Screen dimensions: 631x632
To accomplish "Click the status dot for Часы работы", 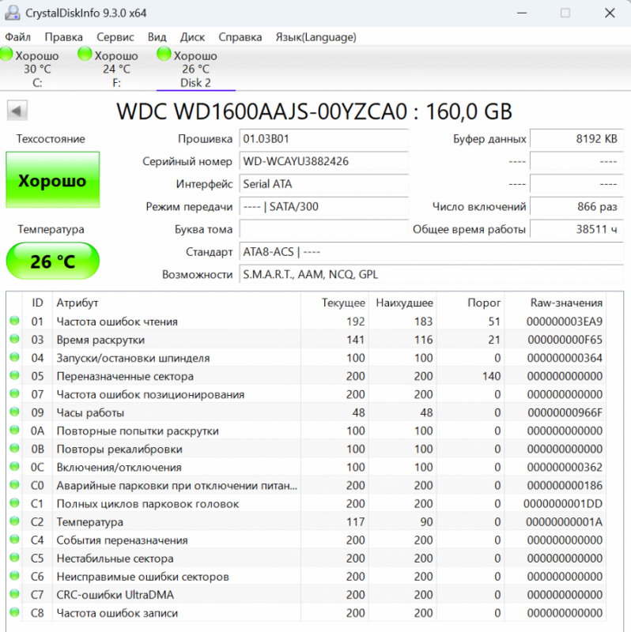I will (14, 412).
